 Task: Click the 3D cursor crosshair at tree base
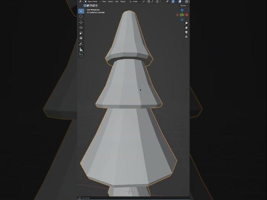coord(129,192)
